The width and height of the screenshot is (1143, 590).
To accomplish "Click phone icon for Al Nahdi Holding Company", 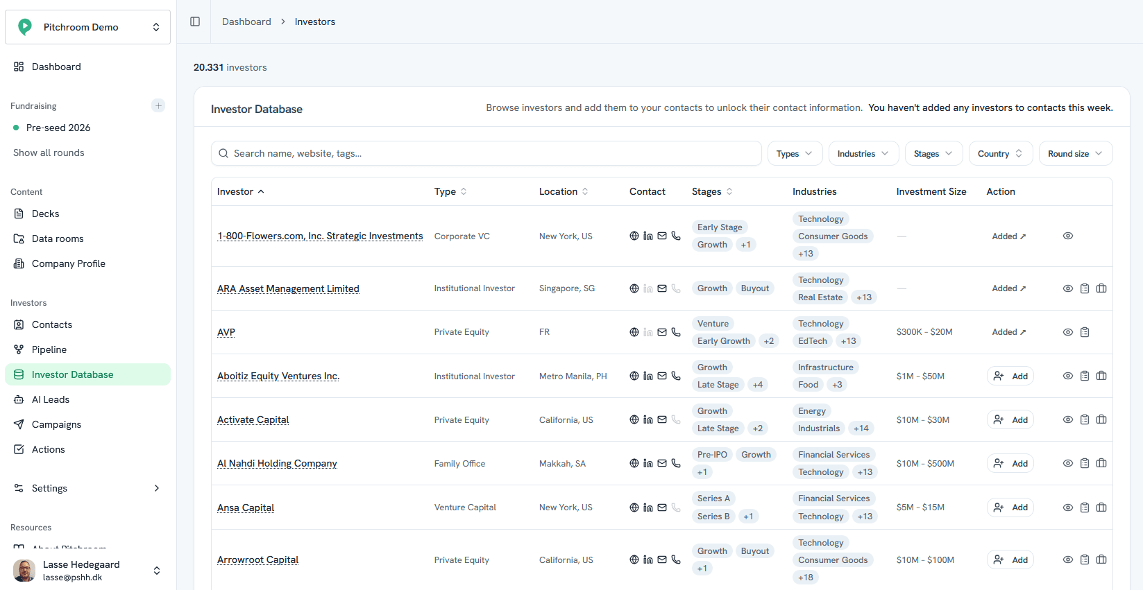I will (x=676, y=463).
